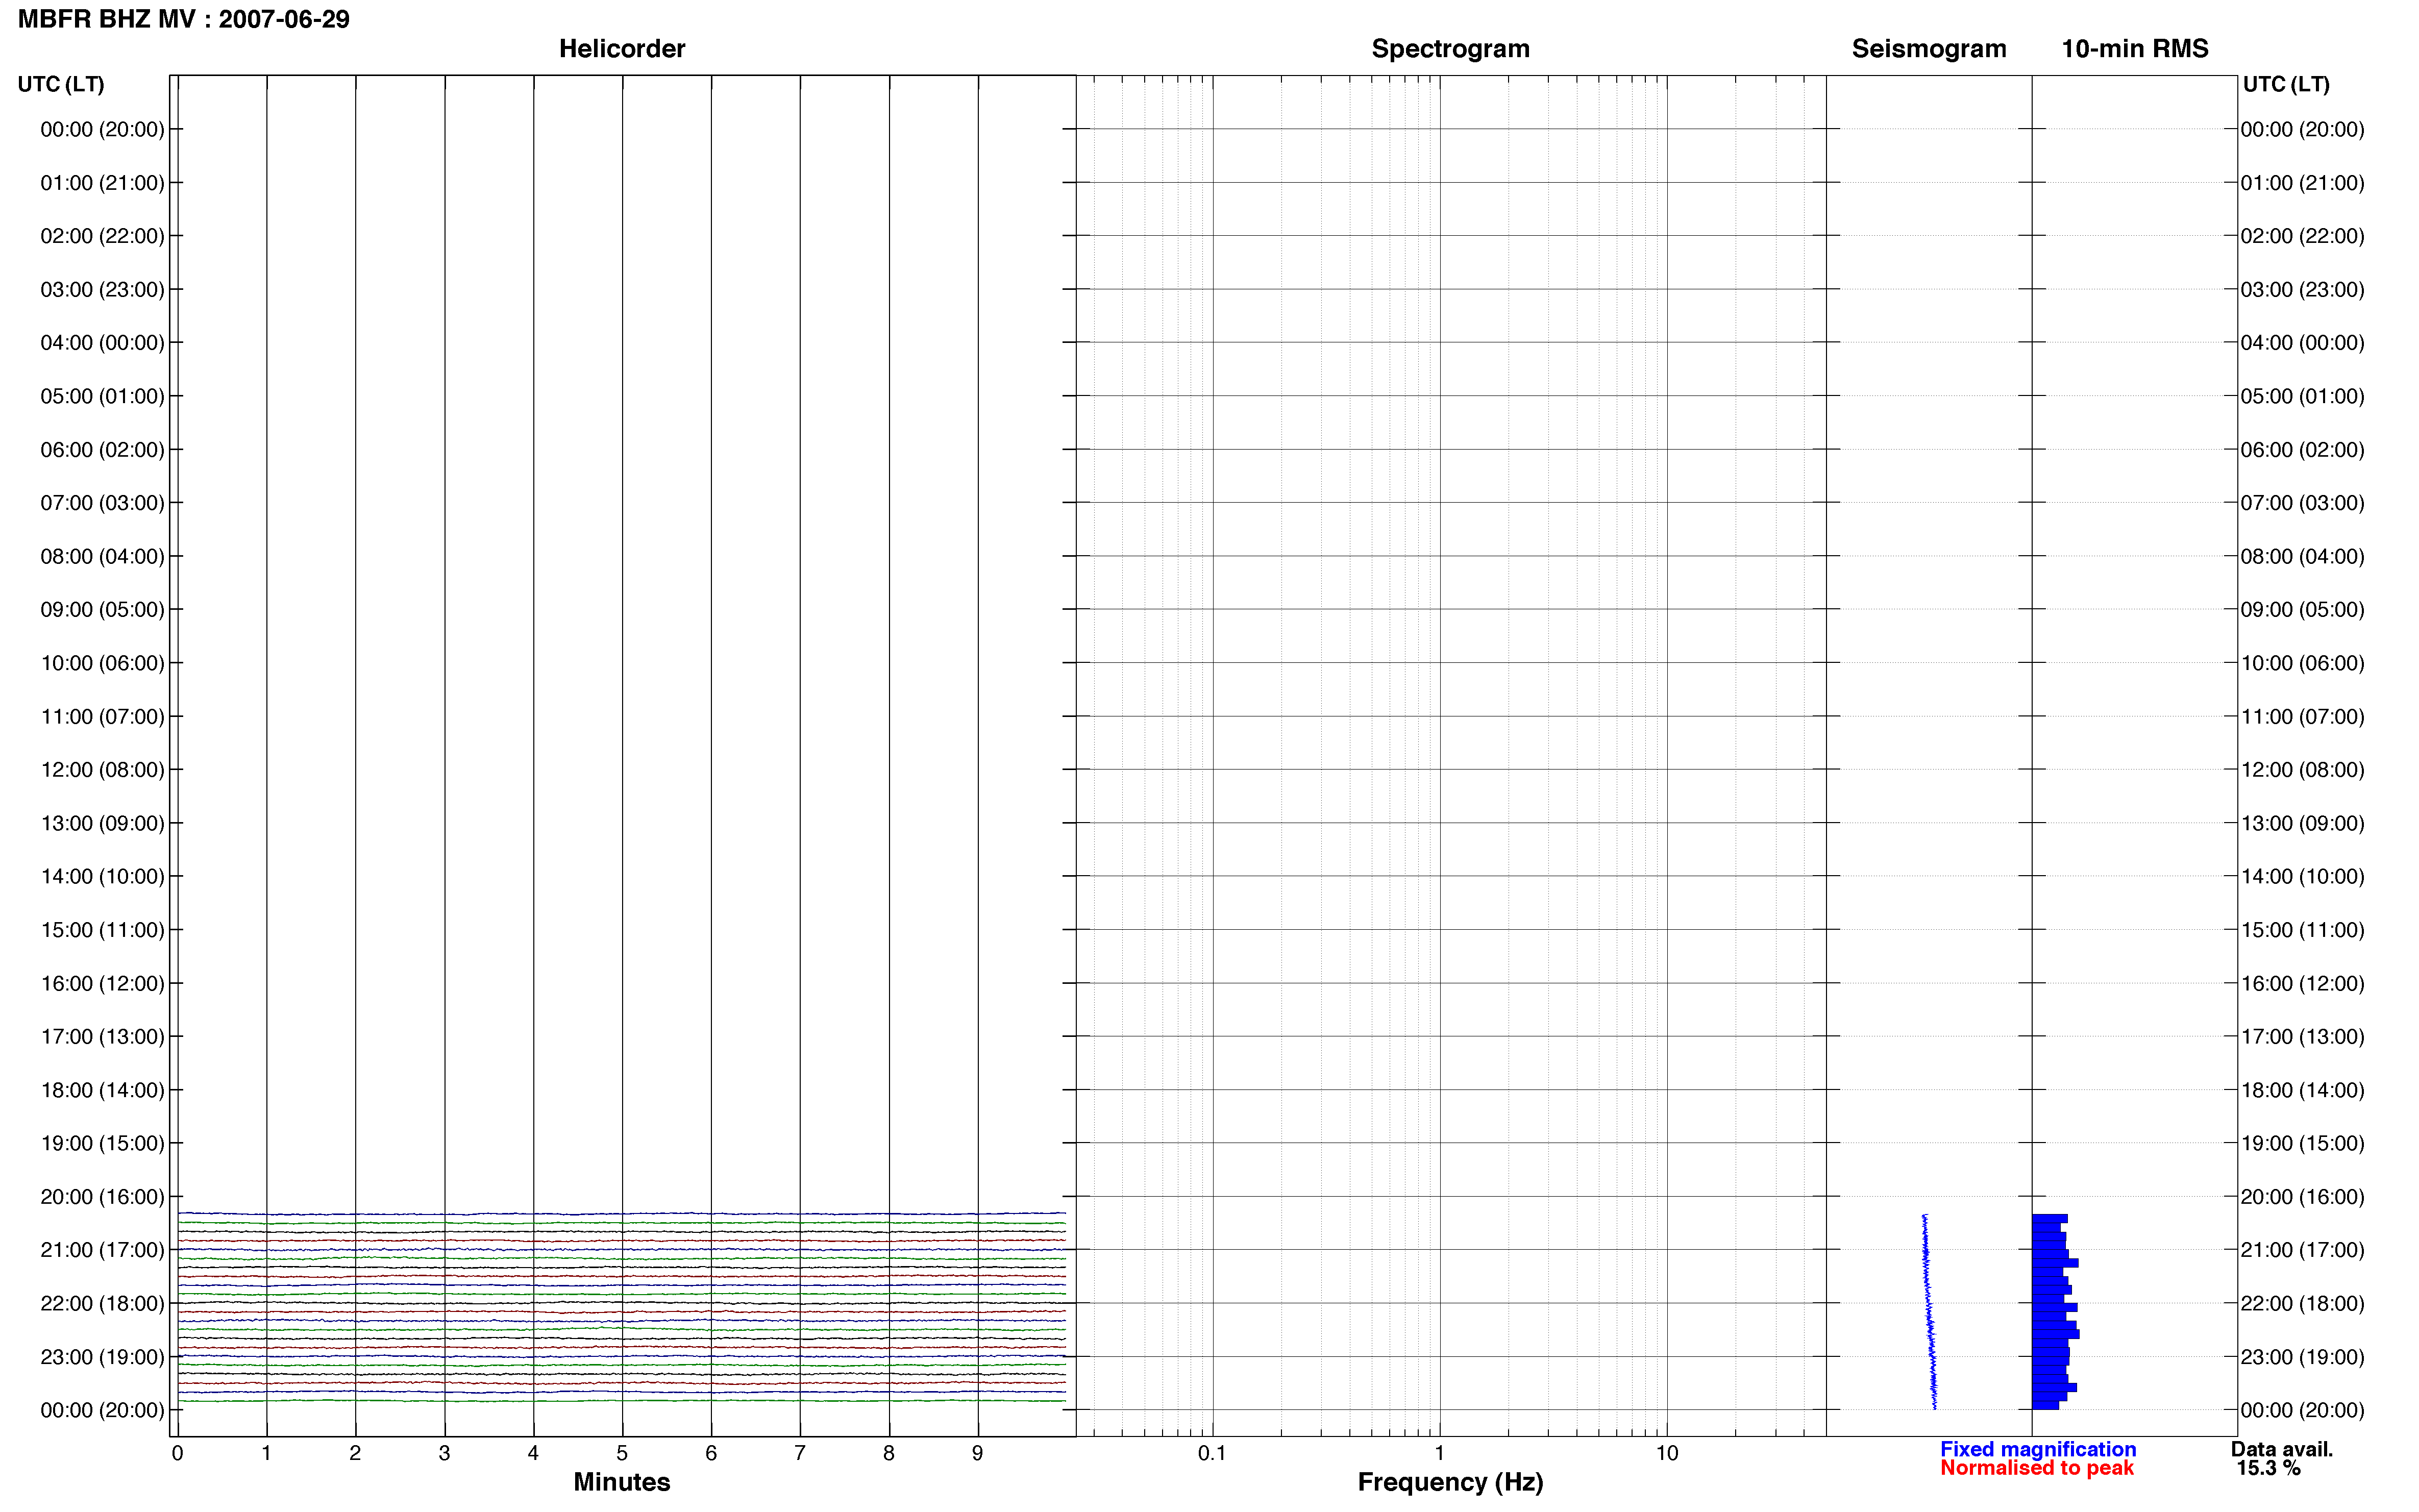
Task: Click 12:00 (08:00) on the Helicorder time axis
Action: click(102, 770)
